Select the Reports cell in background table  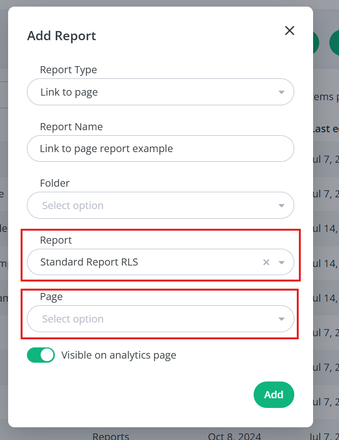(x=111, y=436)
